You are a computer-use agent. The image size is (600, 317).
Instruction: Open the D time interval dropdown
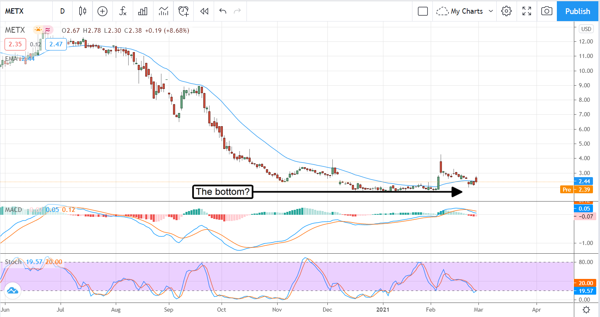coord(62,11)
